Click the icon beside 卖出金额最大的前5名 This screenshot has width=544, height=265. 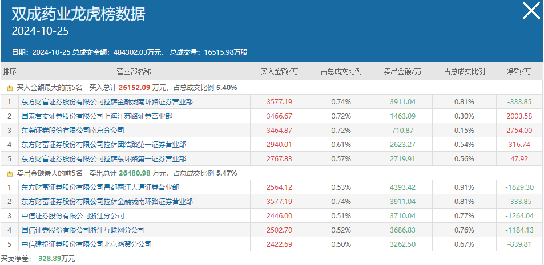pos(10,173)
